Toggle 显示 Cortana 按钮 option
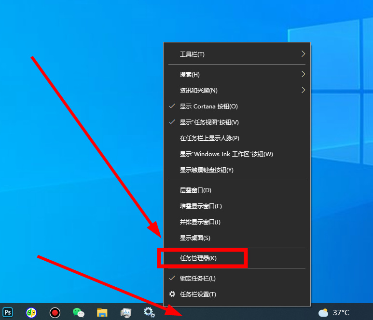Screen dimensions: 373x320 coord(208,107)
